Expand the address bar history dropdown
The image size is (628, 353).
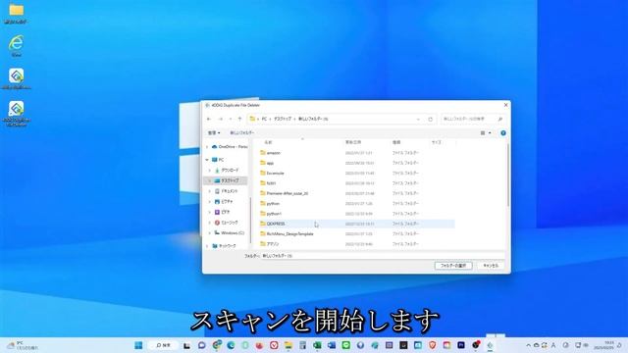click(x=418, y=120)
